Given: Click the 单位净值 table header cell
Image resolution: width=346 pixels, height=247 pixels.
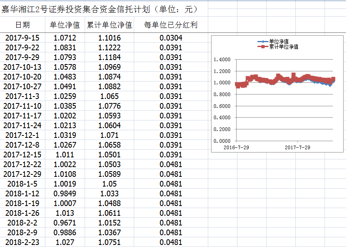Looking at the screenshot, I should (64, 25).
